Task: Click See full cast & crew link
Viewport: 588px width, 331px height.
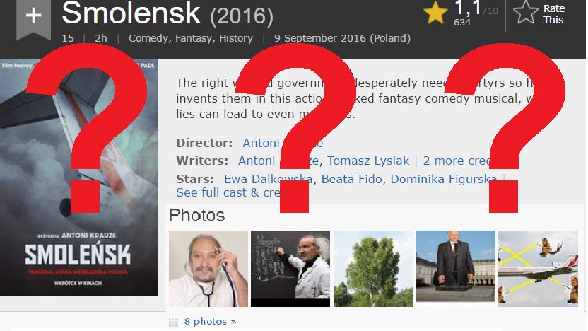Action: [229, 192]
